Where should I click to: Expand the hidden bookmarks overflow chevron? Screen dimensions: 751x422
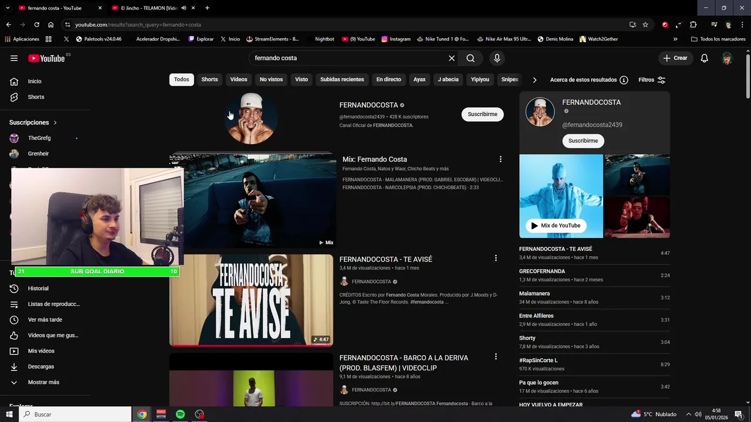[675, 39]
